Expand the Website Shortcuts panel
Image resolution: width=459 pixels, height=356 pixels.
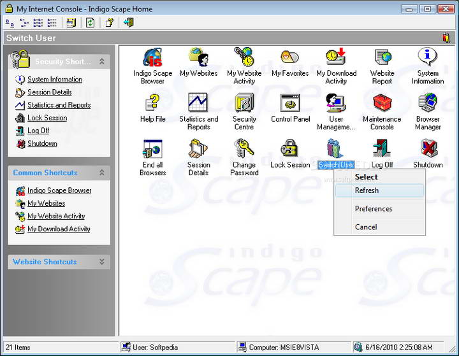101,262
